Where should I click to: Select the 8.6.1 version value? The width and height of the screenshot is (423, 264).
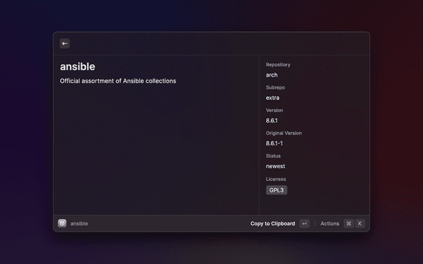point(272,121)
